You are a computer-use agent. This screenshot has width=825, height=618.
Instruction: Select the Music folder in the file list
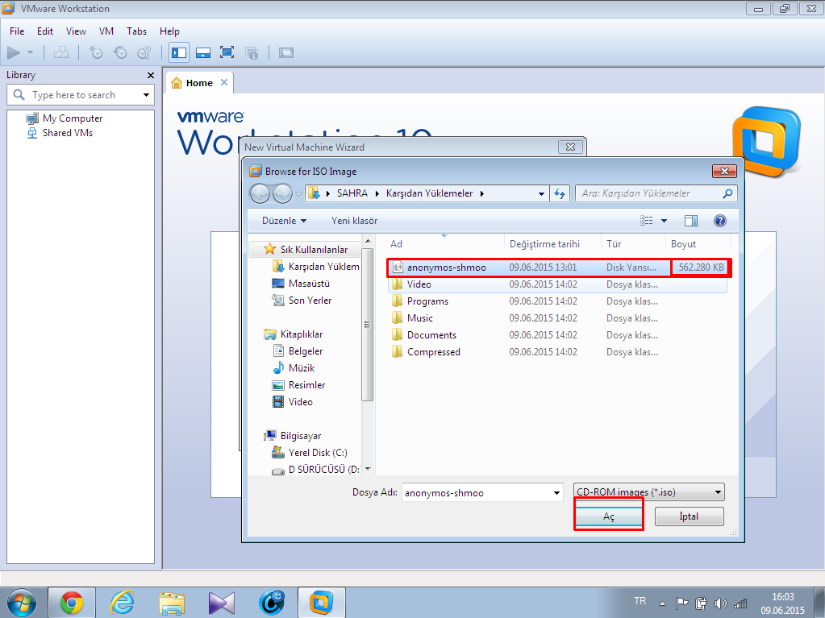(x=558, y=318)
